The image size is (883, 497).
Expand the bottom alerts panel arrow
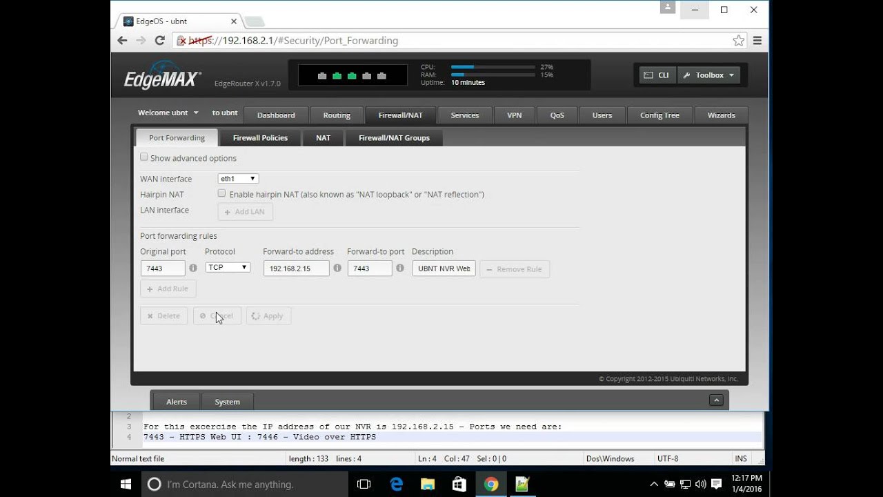(716, 400)
